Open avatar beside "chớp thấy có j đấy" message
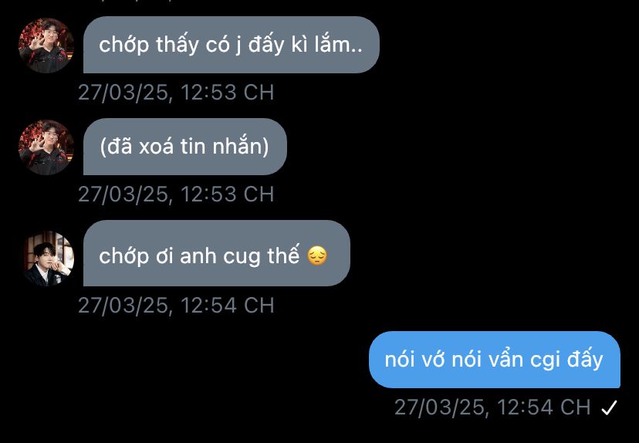Image resolution: width=639 pixels, height=443 pixels. click(x=46, y=46)
